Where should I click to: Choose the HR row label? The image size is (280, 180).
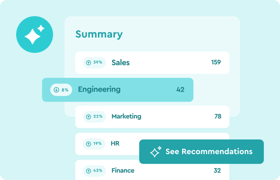point(115,144)
